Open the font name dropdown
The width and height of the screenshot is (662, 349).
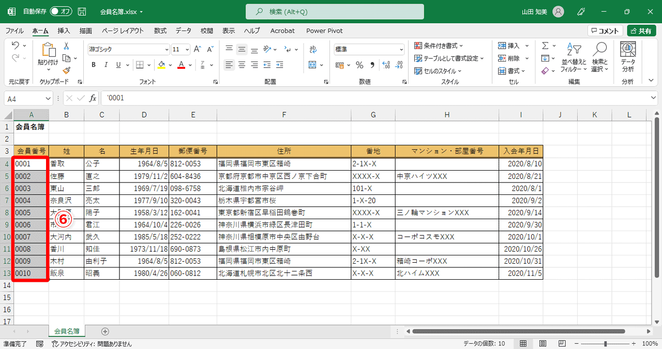[x=165, y=49]
